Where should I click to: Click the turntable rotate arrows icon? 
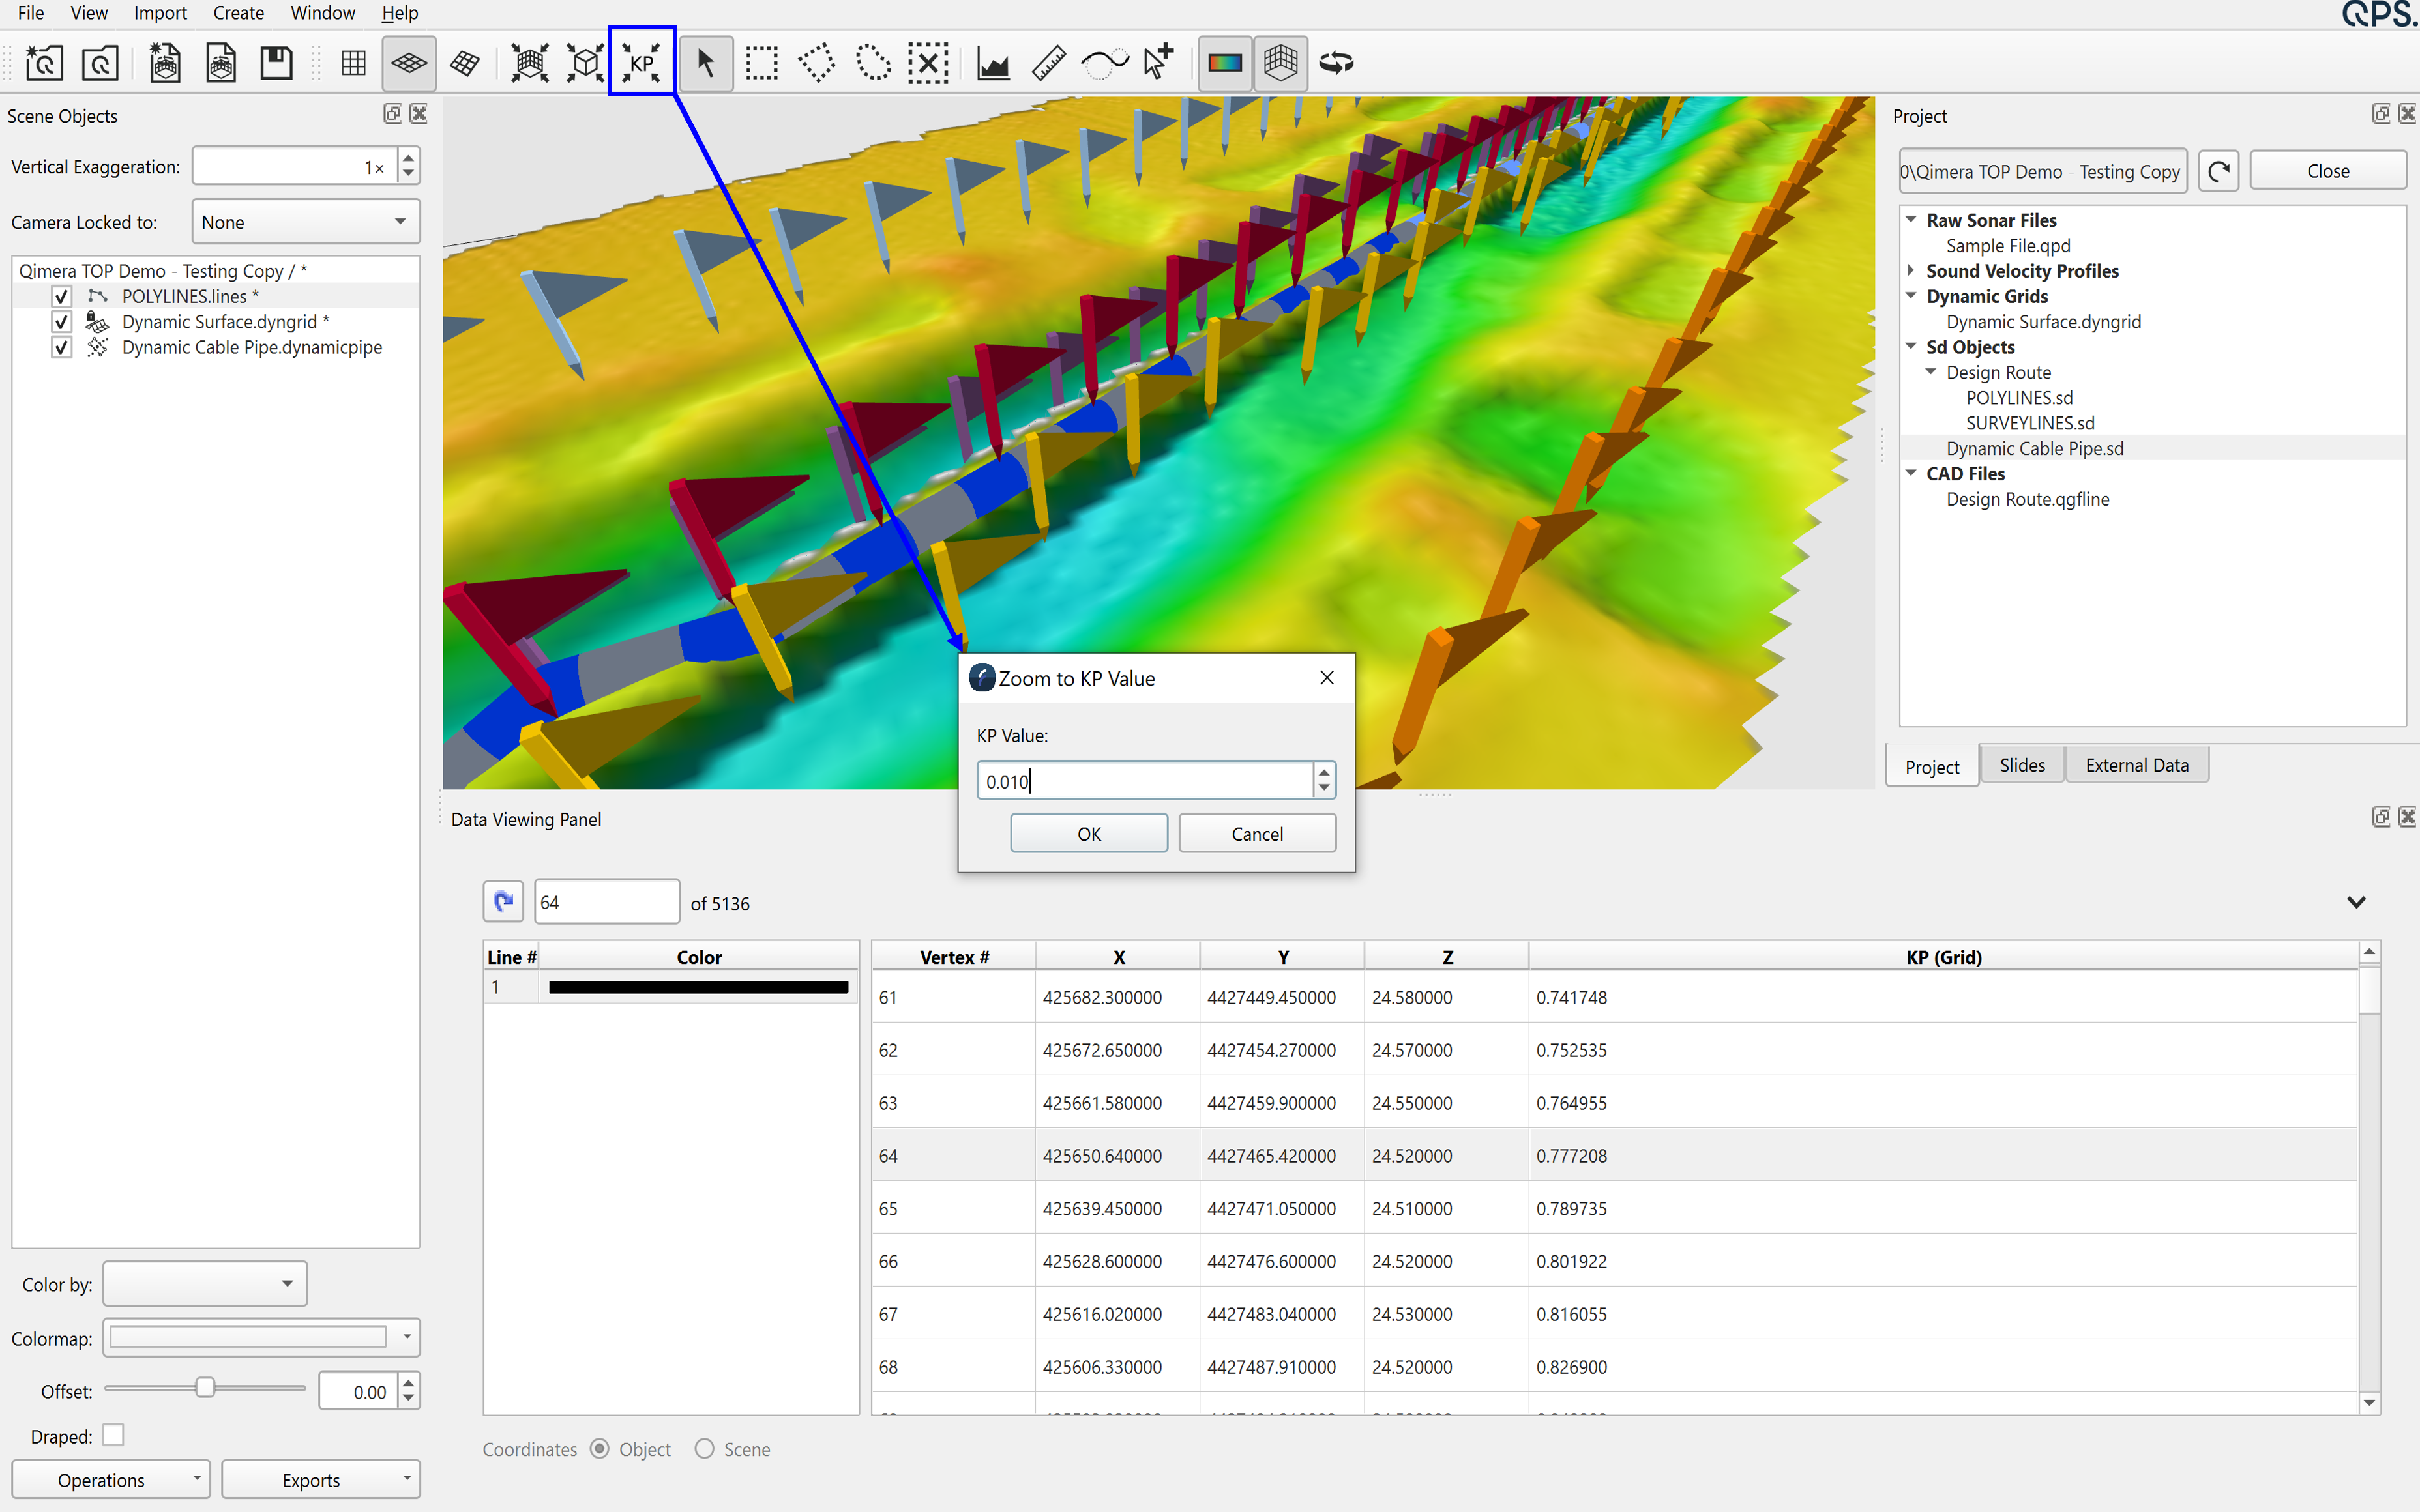click(x=1337, y=63)
